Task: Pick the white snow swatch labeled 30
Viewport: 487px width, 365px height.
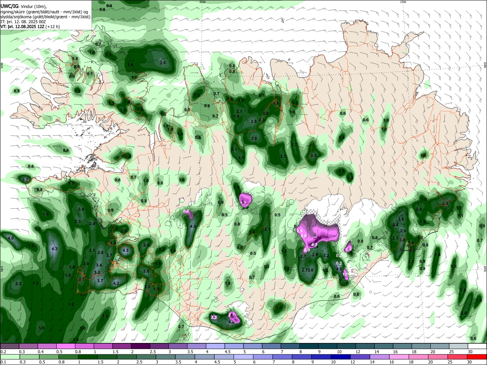Action: coord(477,346)
